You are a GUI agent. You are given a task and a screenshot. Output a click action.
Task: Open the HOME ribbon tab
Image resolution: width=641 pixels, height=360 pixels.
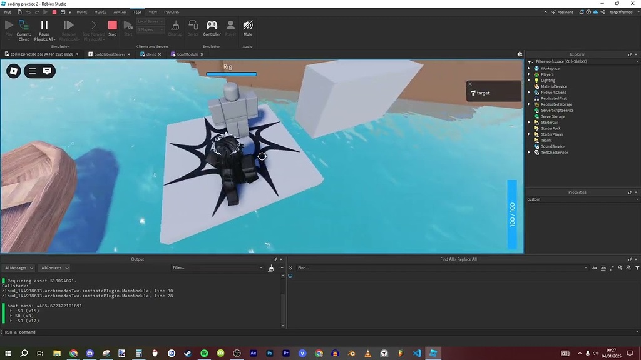tap(82, 12)
